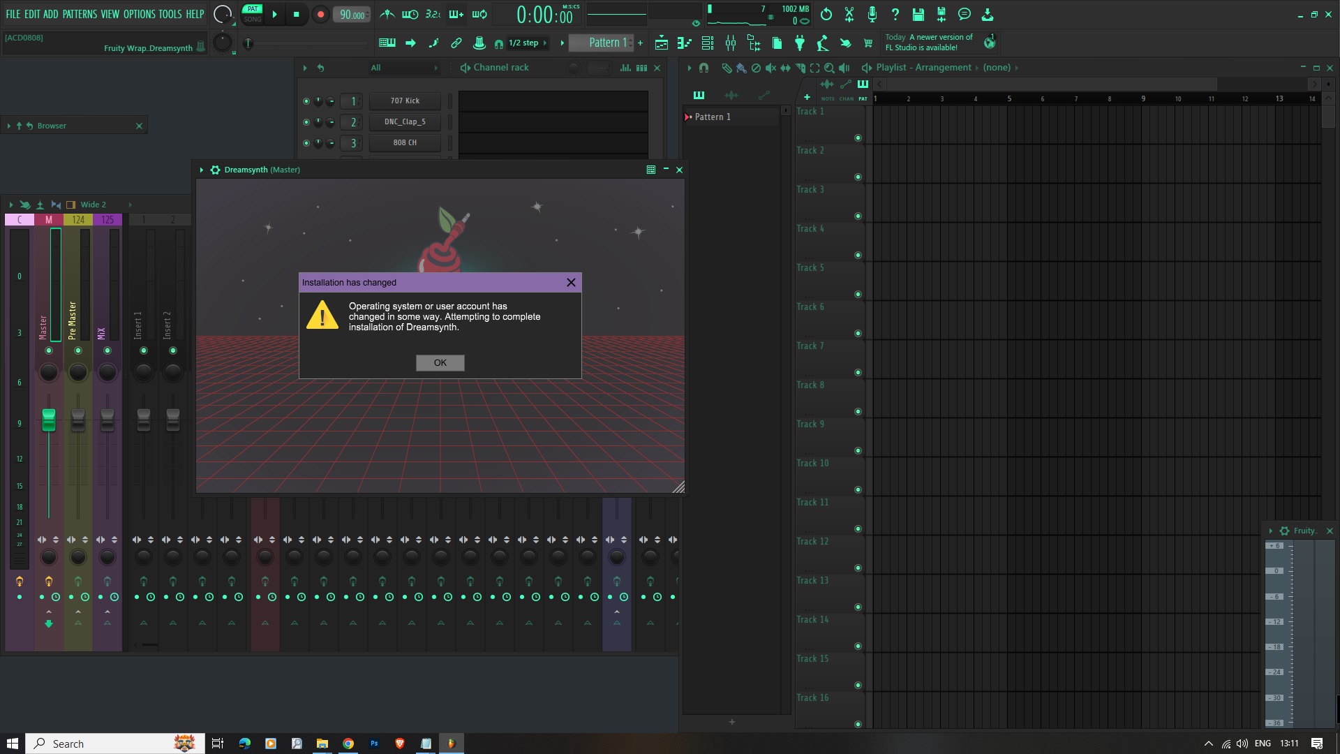Select the playlist zoom magnifier tool

pyautogui.click(x=829, y=68)
